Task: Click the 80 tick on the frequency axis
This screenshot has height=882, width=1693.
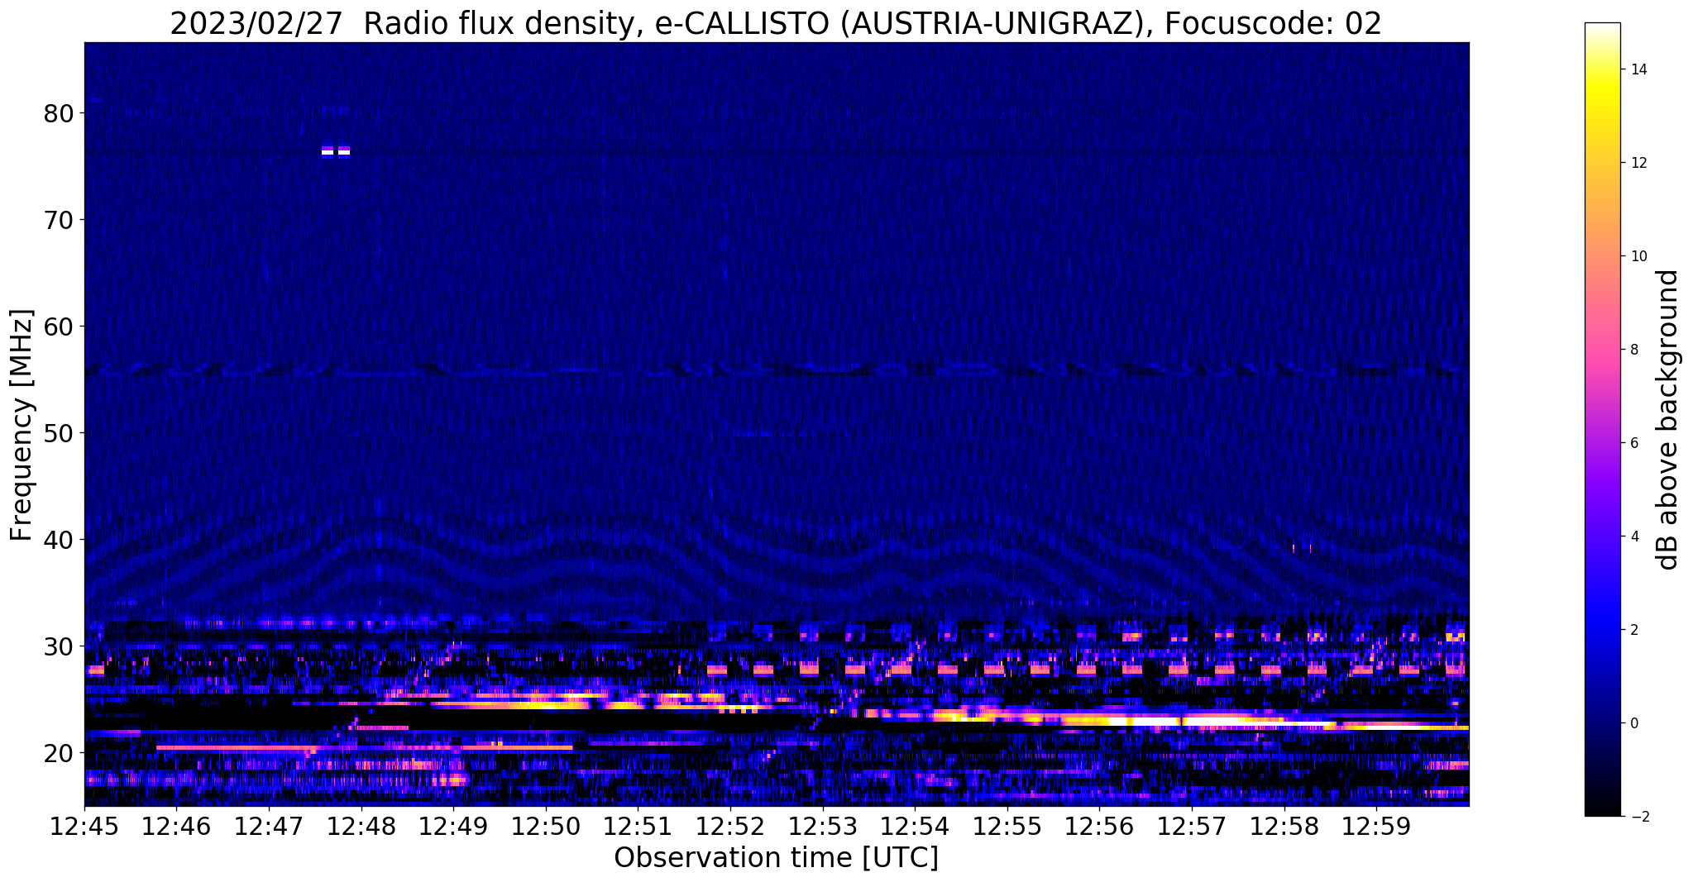Action: 60,113
